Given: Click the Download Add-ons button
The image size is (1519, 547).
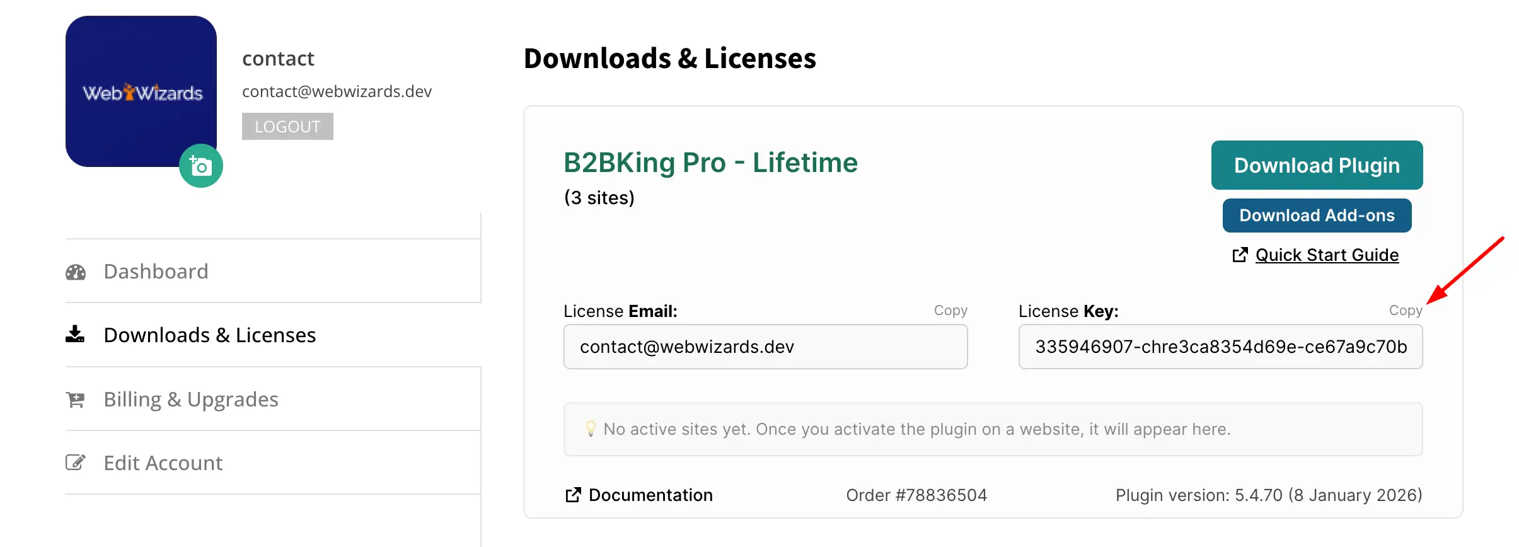Looking at the screenshot, I should pos(1317,216).
